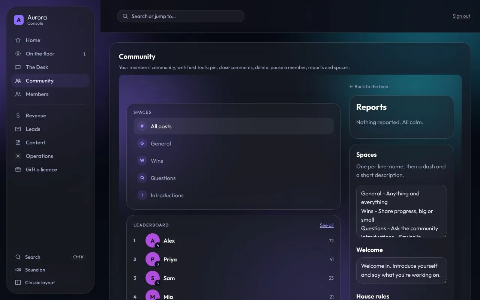Open The Desk in the sidebar

pos(50,67)
